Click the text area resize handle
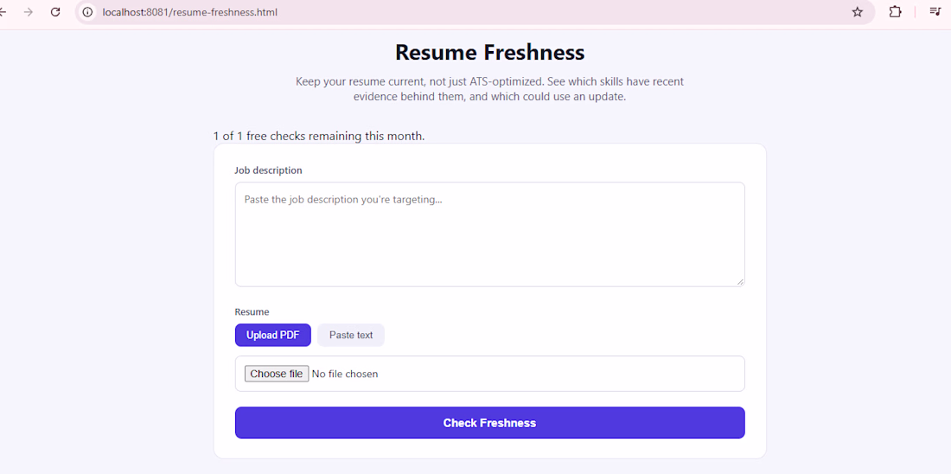951x474 pixels. tap(740, 282)
